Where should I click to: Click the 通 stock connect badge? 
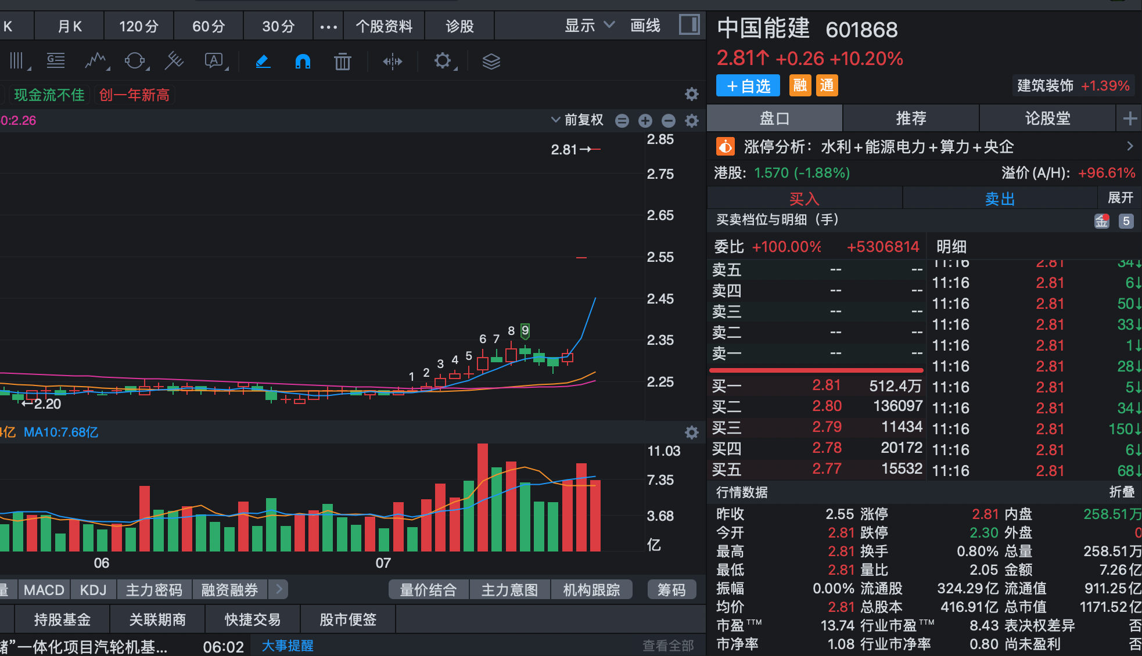pyautogui.click(x=827, y=85)
